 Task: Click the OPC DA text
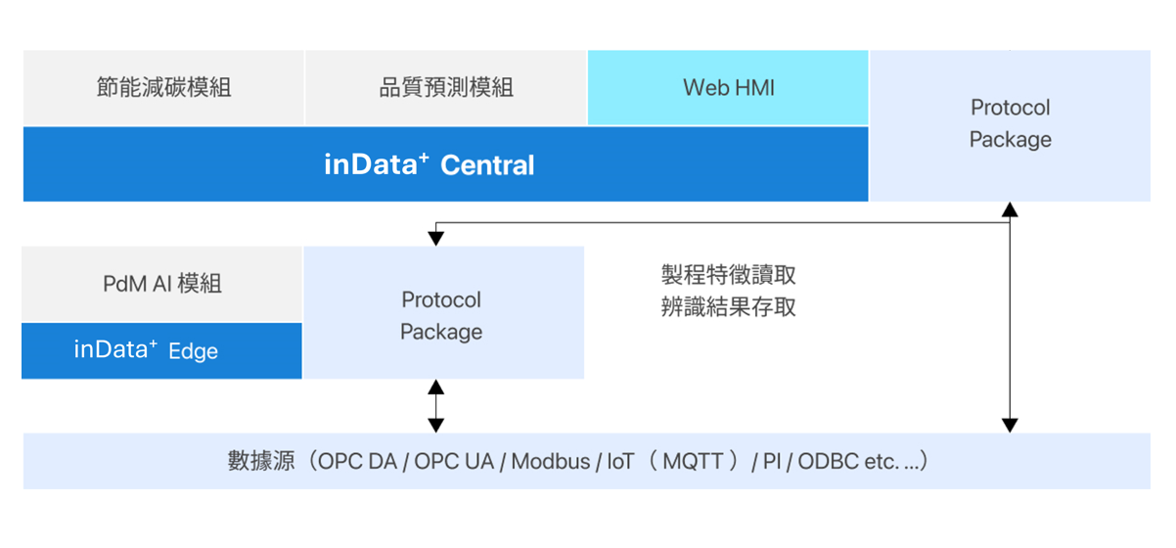click(357, 462)
